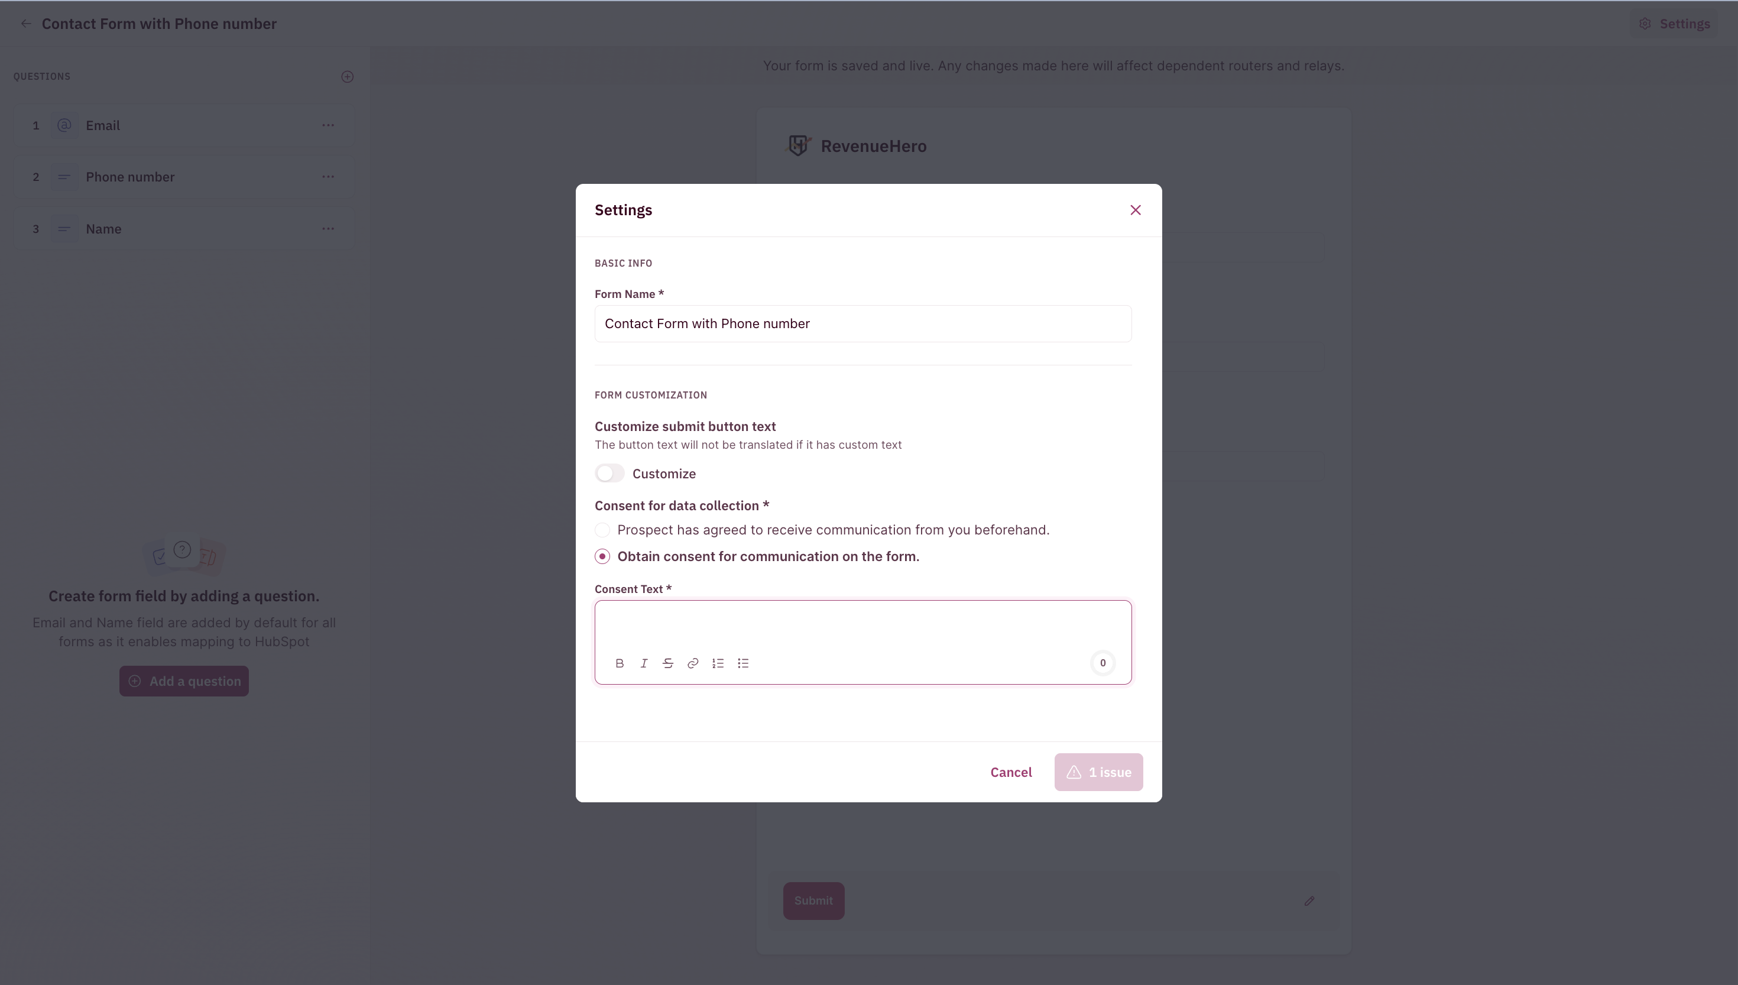Screen dimensions: 1738x985
Task: Open options menu for Email question
Action: (328, 125)
